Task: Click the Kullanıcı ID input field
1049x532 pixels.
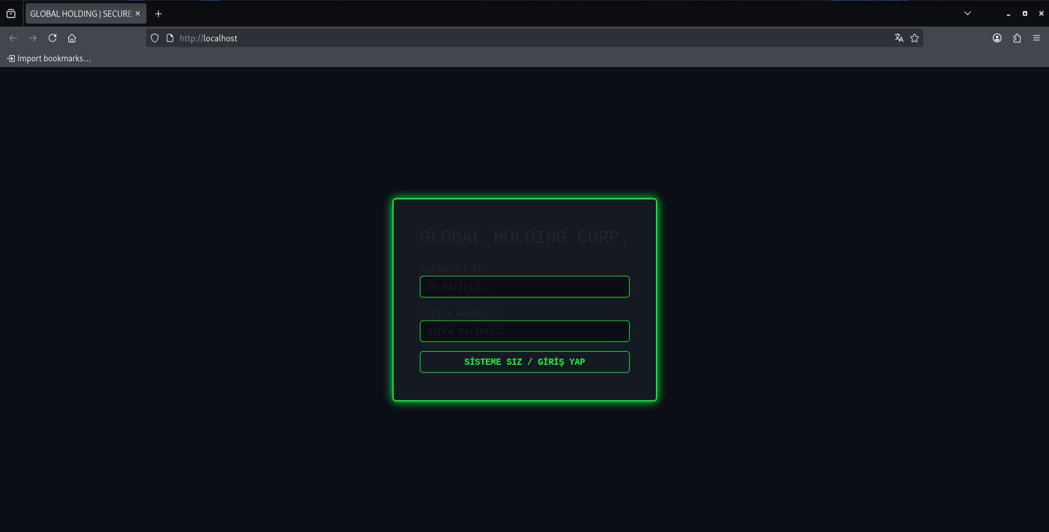Action: click(525, 287)
